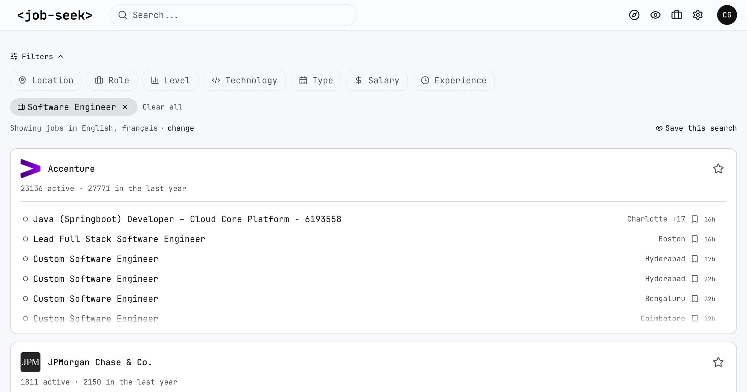Open the Salary filter dropdown
747x392 pixels.
point(377,80)
